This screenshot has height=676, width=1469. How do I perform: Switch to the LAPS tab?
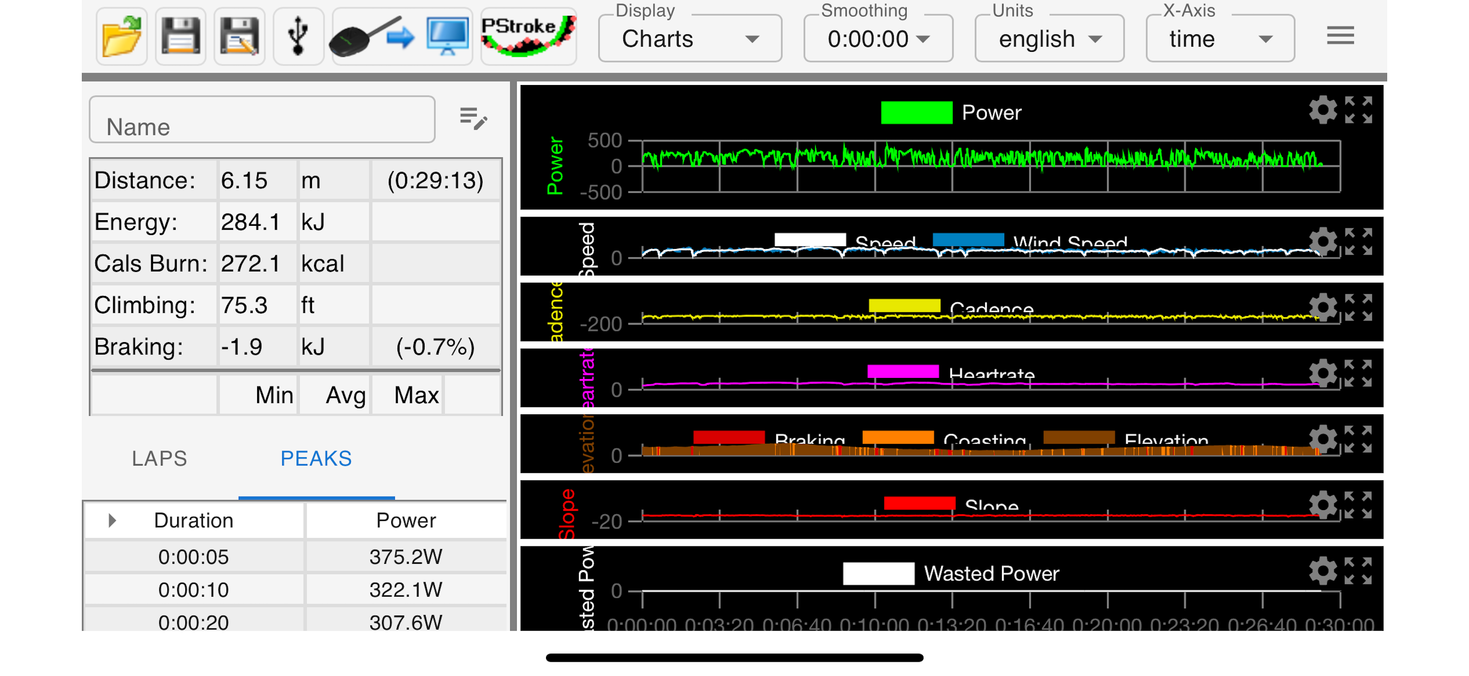[x=160, y=459]
